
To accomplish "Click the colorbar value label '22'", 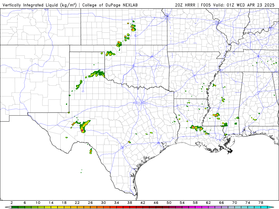I will tap(77, 203).
